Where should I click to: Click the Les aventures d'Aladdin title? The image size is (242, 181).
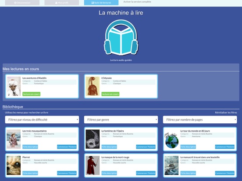[35, 78]
